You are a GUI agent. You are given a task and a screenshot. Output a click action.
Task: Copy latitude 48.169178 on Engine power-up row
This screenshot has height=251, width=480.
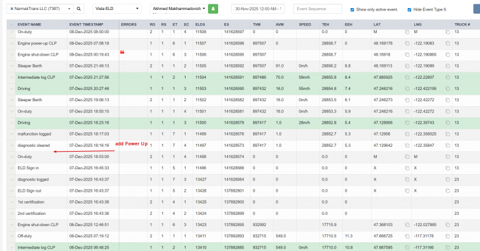(407, 44)
